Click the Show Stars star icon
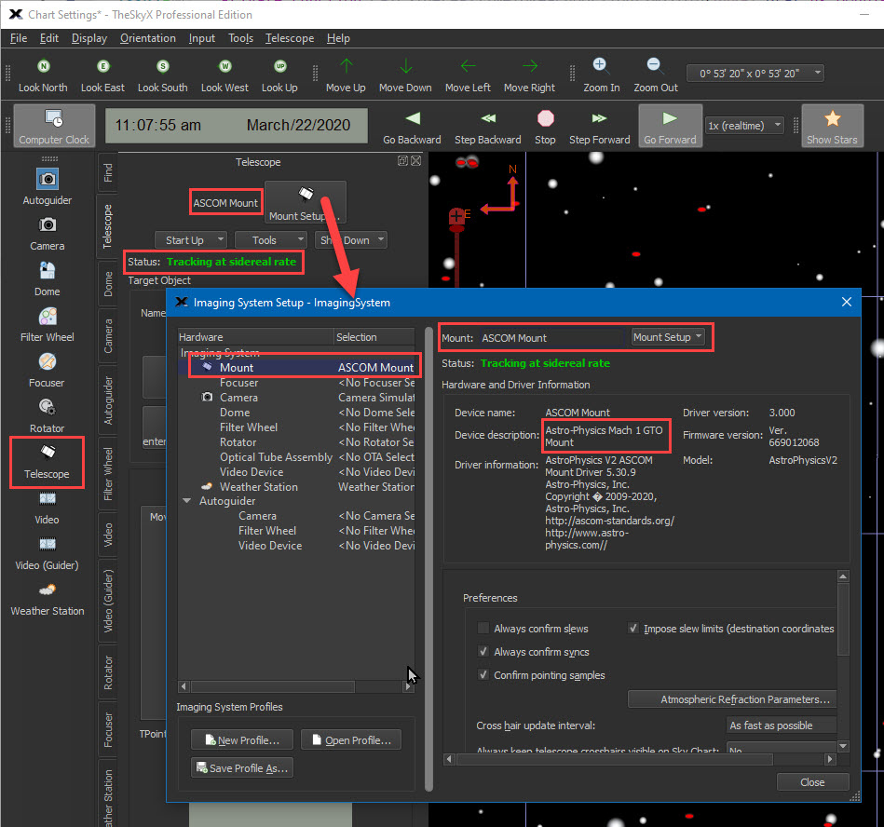 [x=832, y=119]
